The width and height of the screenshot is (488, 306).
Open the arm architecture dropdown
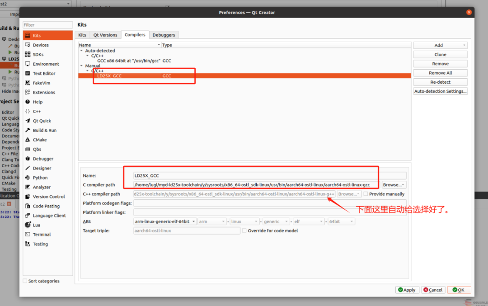point(211,221)
